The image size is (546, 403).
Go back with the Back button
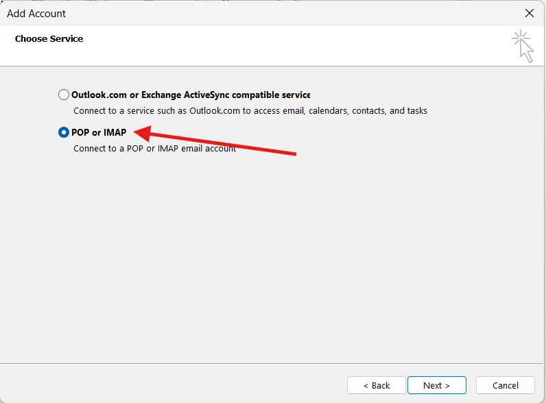377,385
